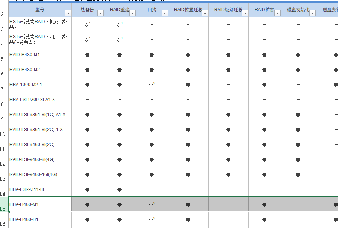Select the RAID-LSI-9361-8i(2G)-1-X cell
The width and height of the screenshot is (338, 228).
click(x=40, y=130)
